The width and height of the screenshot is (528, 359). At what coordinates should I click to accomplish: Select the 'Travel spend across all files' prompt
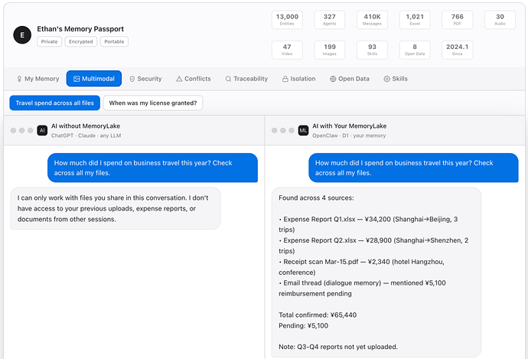[55, 103]
